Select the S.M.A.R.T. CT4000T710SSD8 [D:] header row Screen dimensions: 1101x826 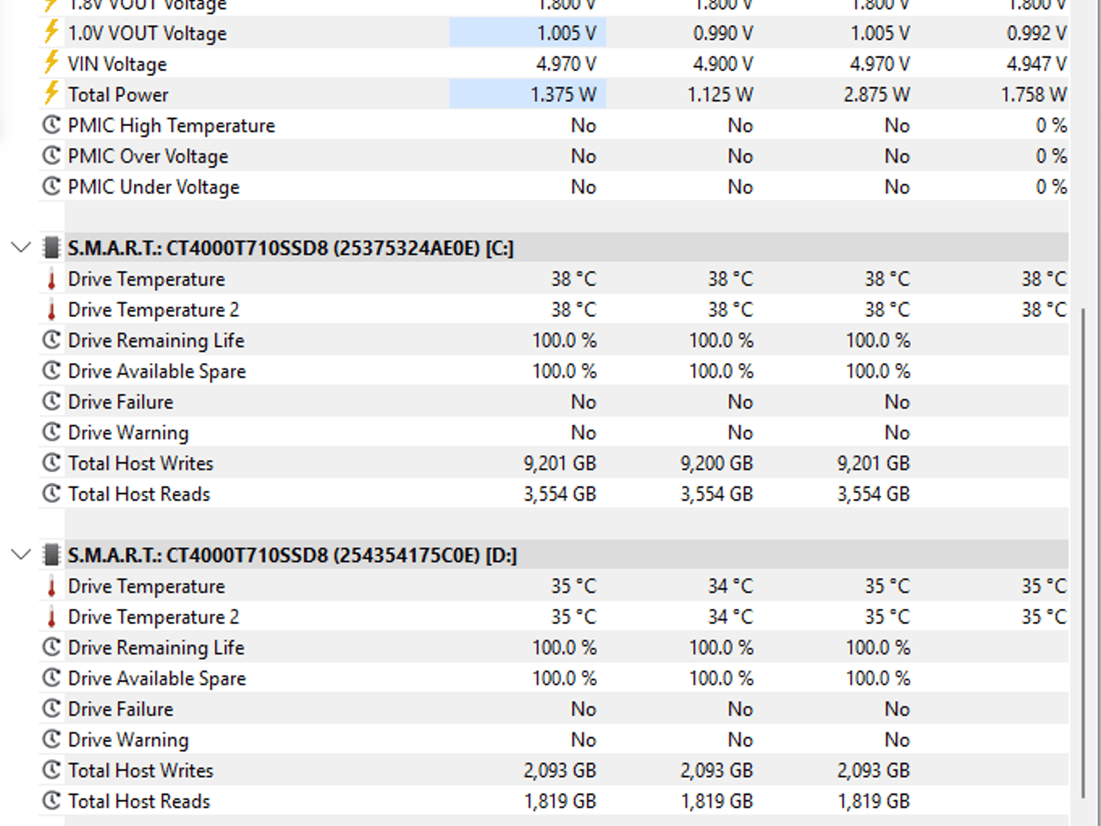coord(553,555)
